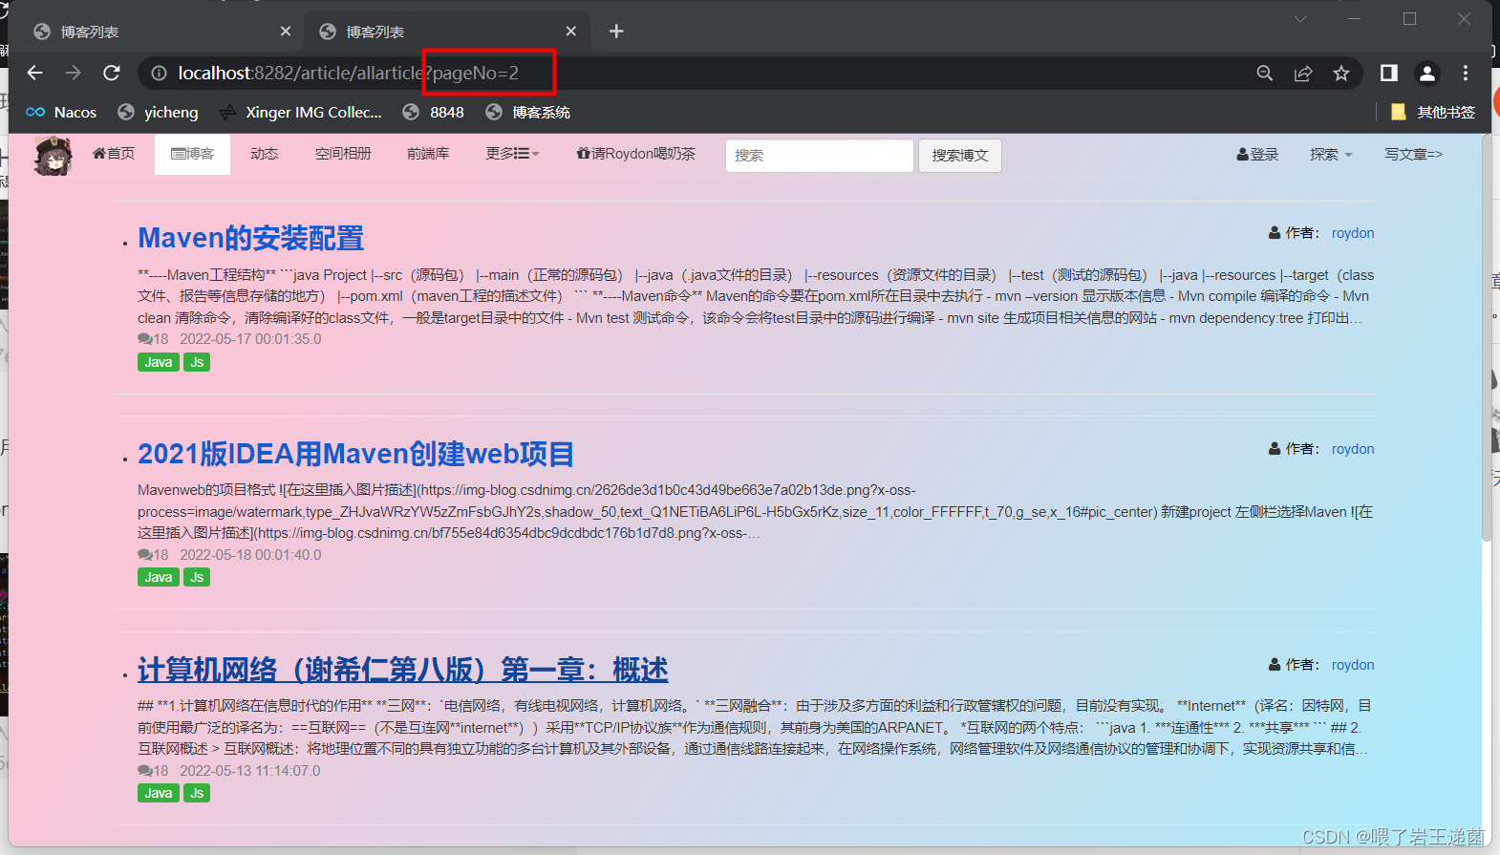Screen dimensions: 1500x855
Task: Expand the 探索 dropdown
Action: click(1331, 154)
